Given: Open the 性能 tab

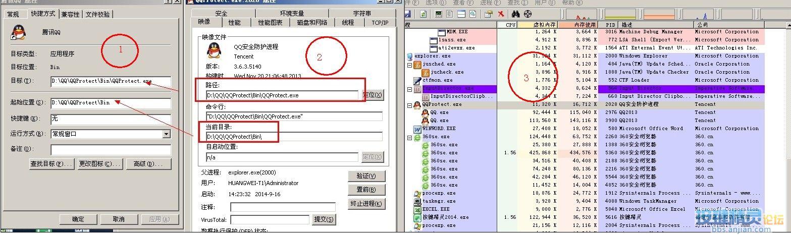Looking at the screenshot, I should click(x=234, y=23).
